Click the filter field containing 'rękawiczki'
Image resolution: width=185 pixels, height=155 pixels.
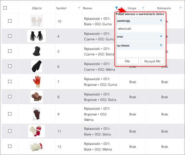pyautogui.click(x=140, y=29)
